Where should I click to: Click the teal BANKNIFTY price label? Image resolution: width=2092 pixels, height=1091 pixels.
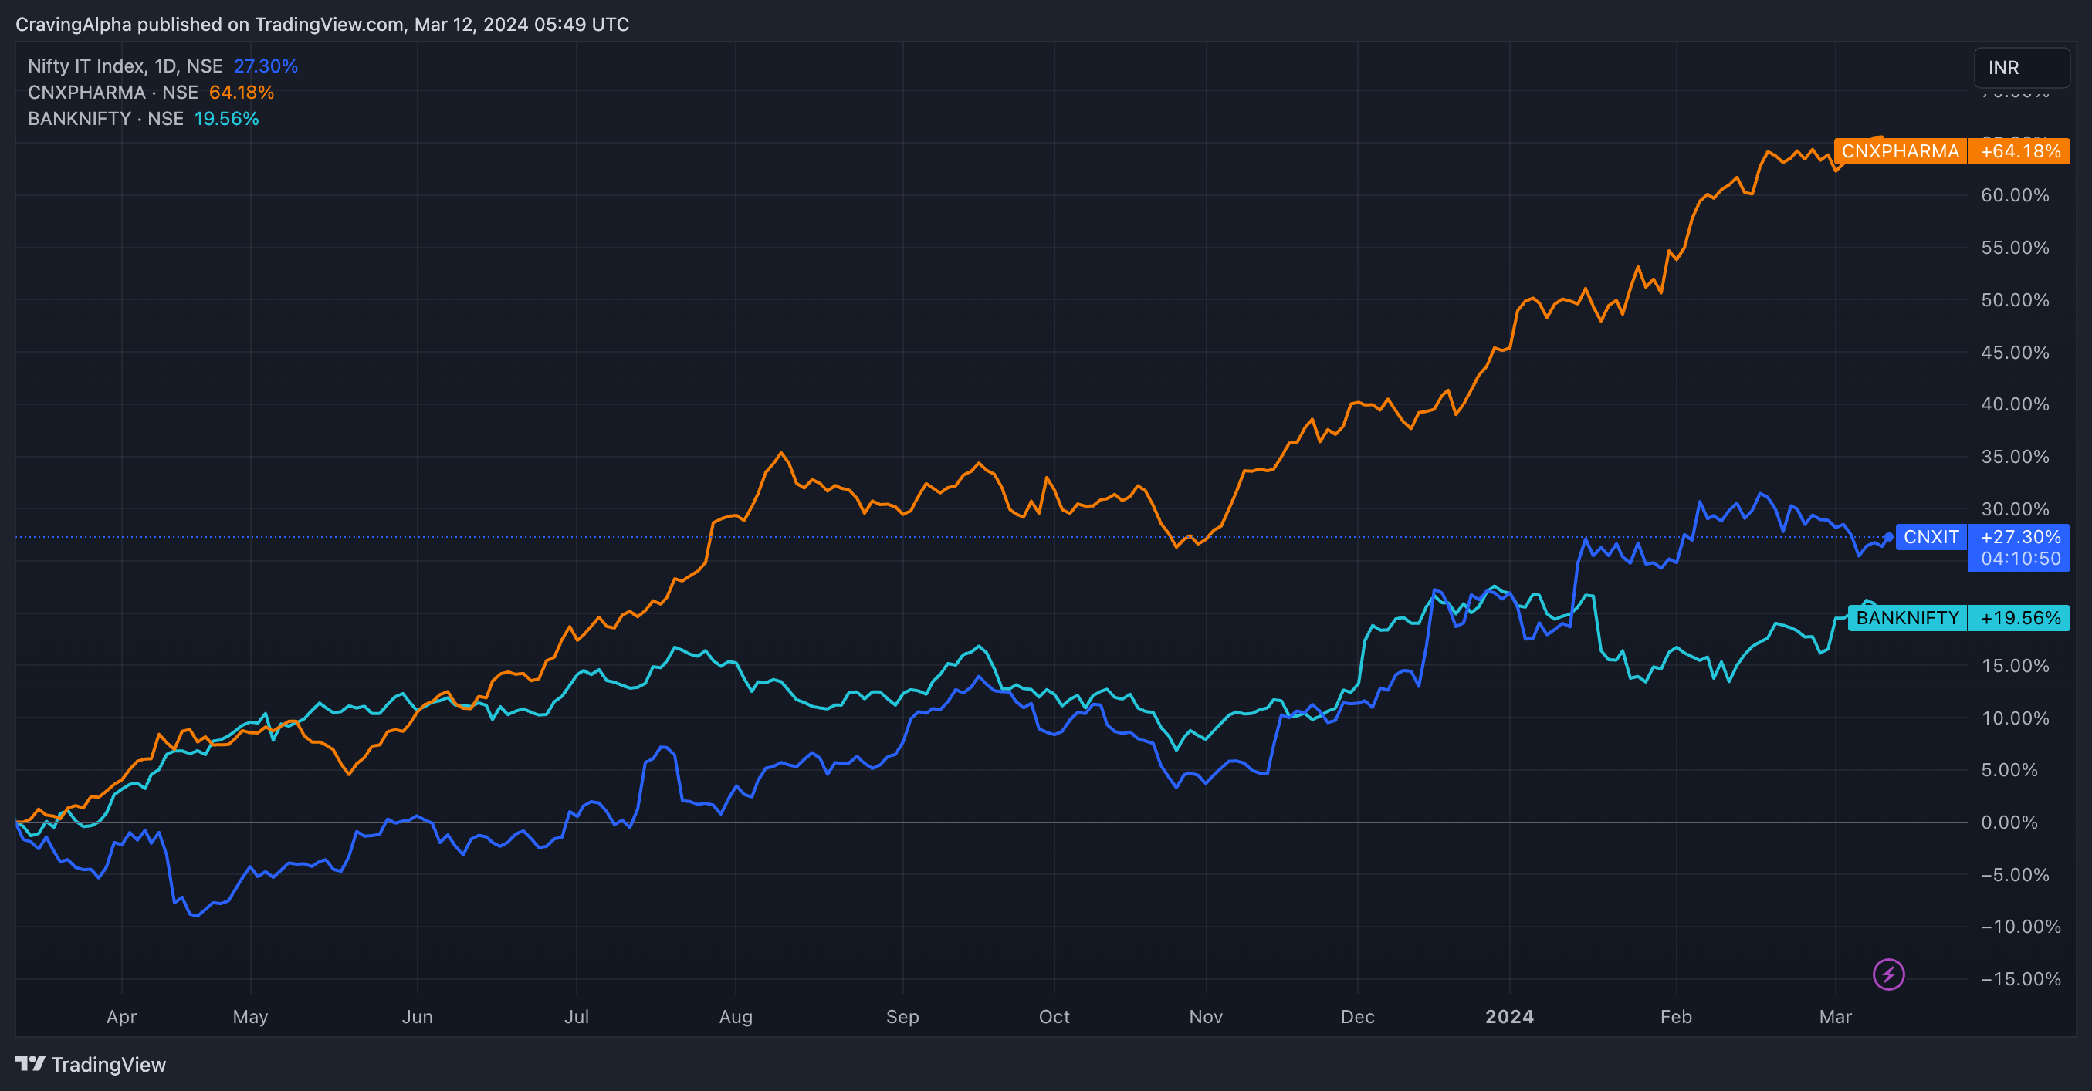point(1907,618)
